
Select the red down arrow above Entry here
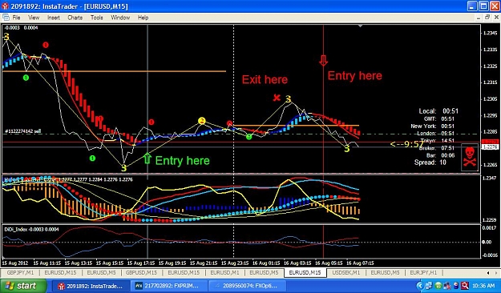point(323,61)
